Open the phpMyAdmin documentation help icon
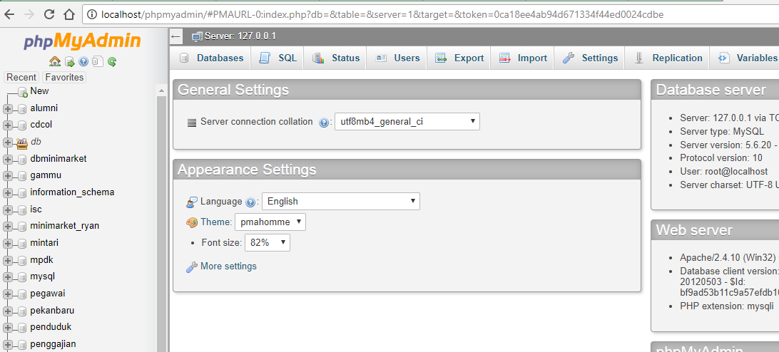This screenshot has width=779, height=352. [83, 62]
